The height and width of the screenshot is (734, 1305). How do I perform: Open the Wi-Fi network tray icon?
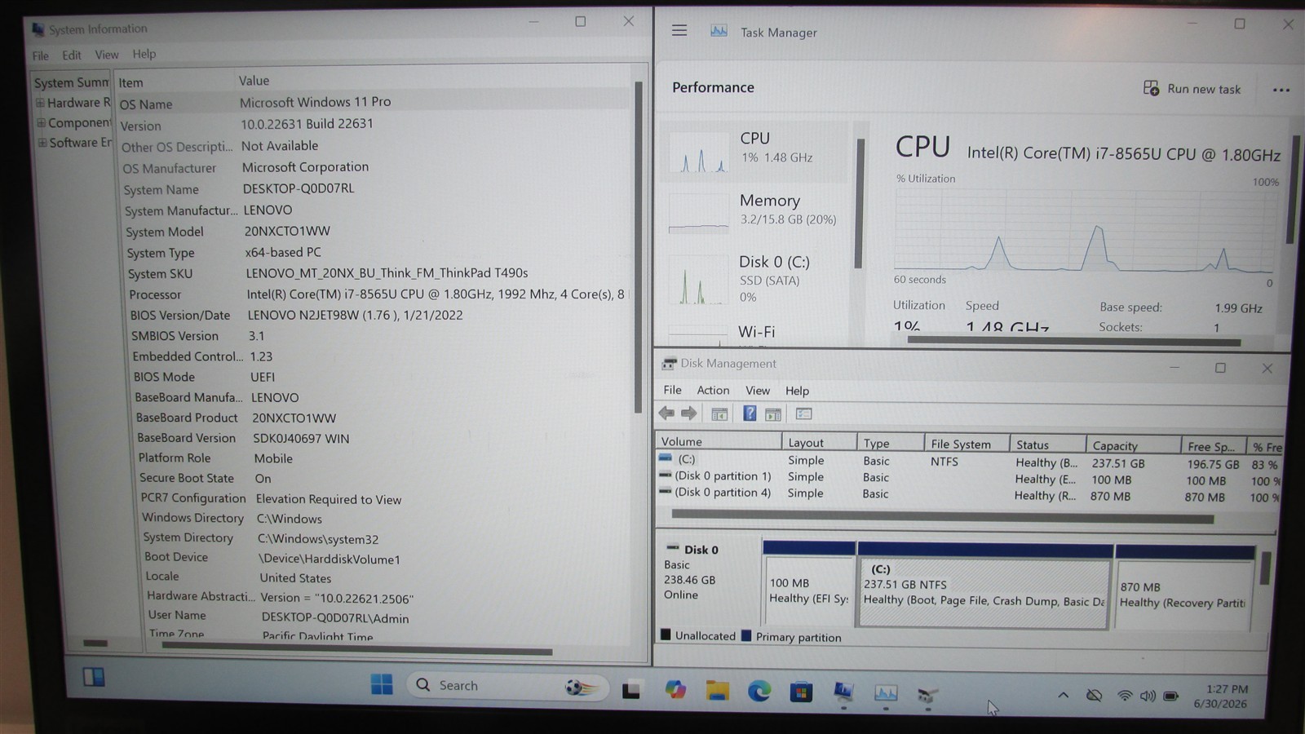1124,696
